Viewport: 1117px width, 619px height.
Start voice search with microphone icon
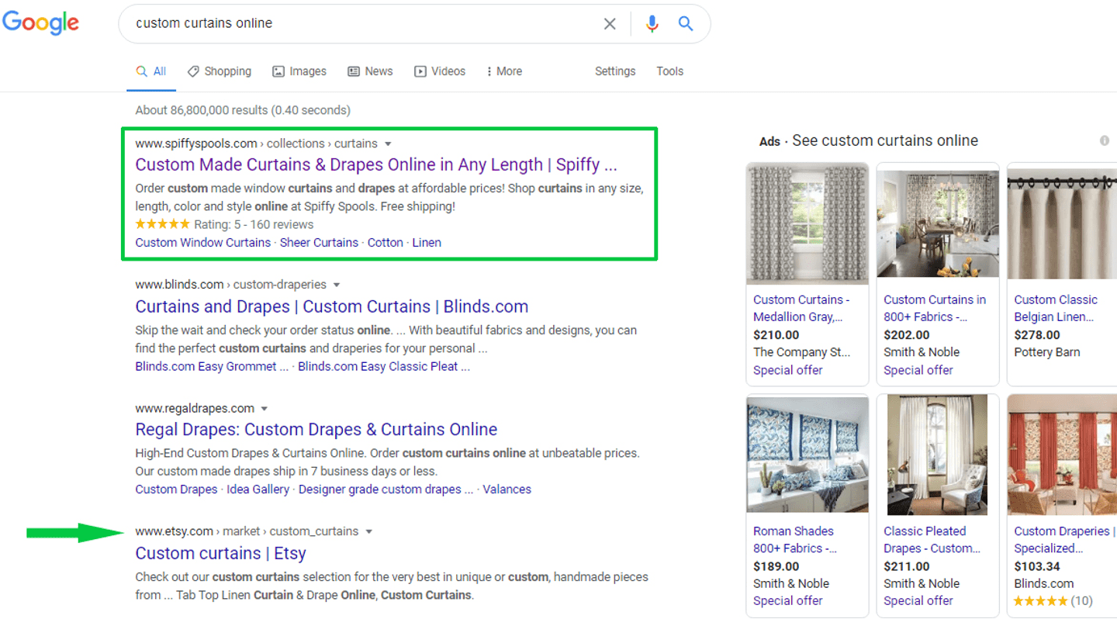coord(652,24)
